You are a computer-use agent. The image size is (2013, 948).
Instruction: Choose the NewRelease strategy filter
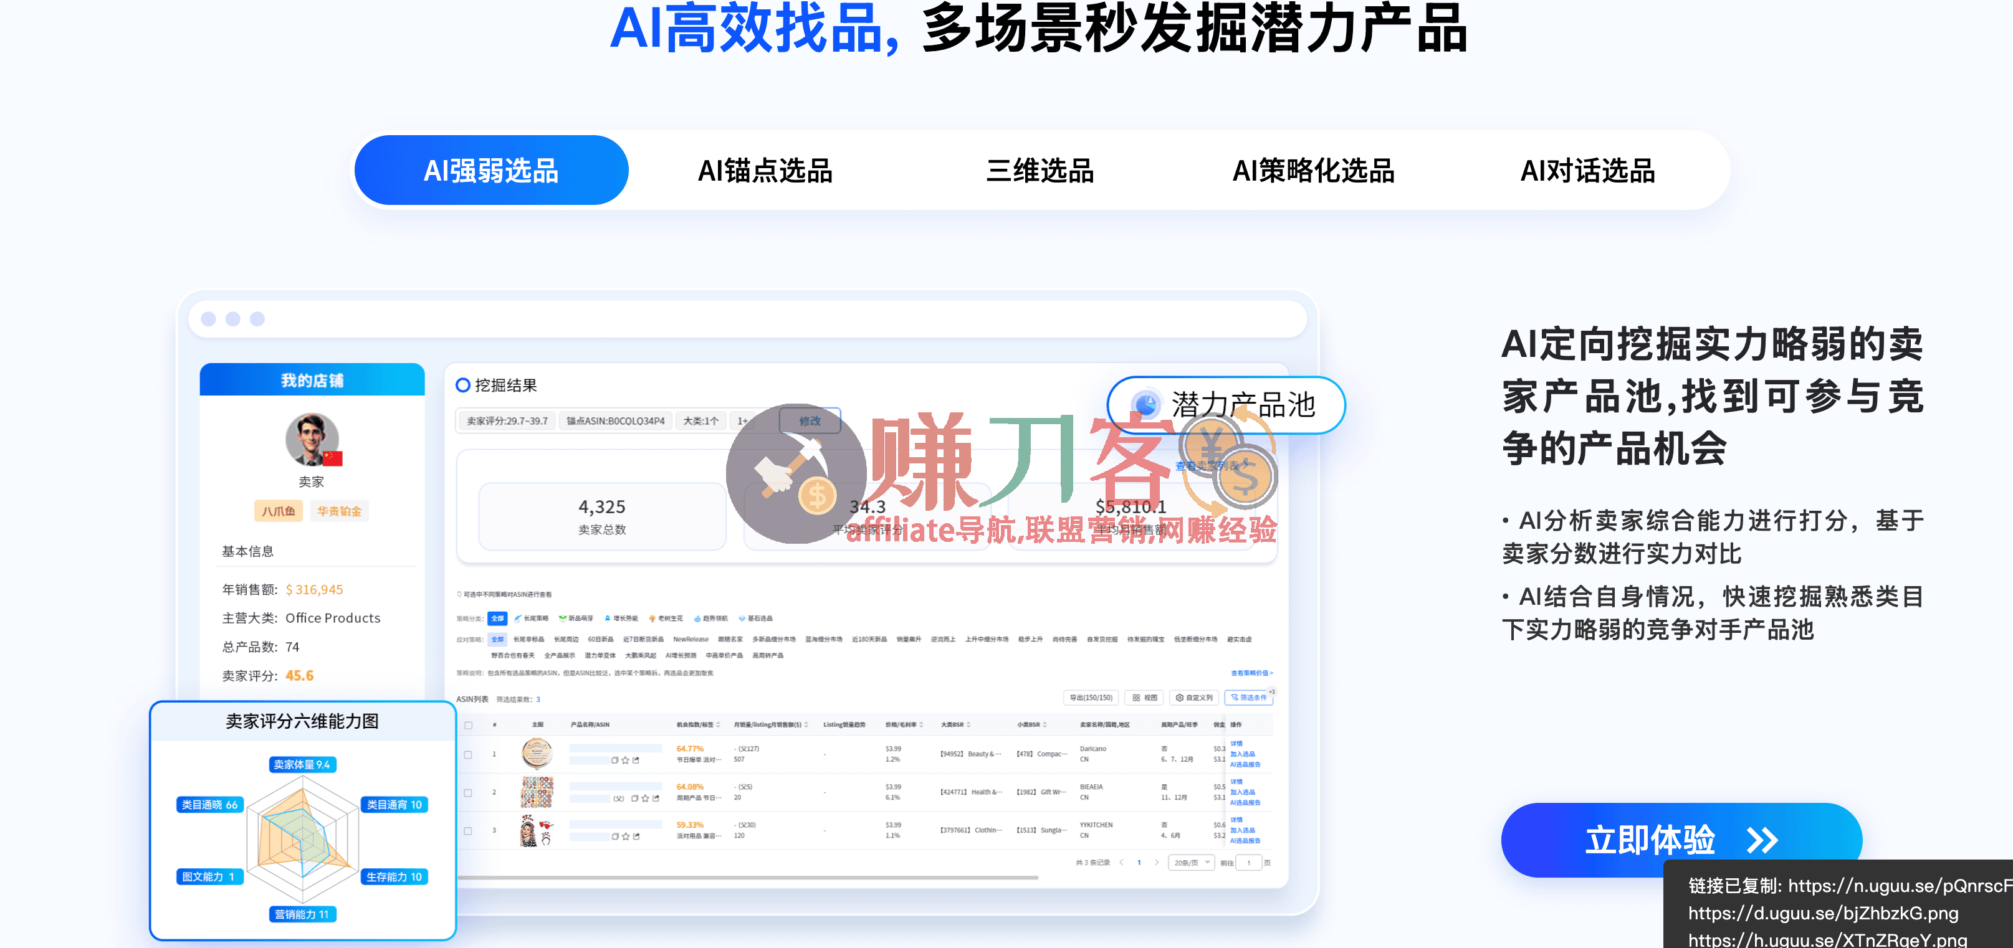[691, 640]
